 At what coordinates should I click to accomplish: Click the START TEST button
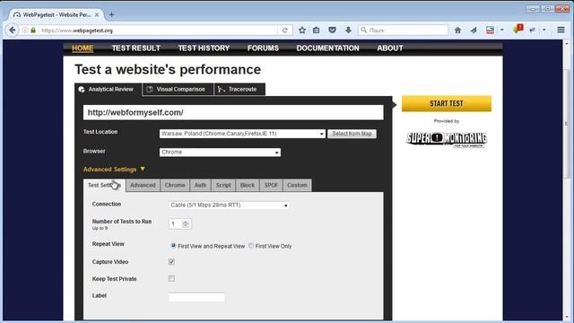[x=447, y=104]
